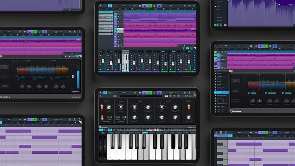Open track list chevron on mixer tablet

pos(122,45)
